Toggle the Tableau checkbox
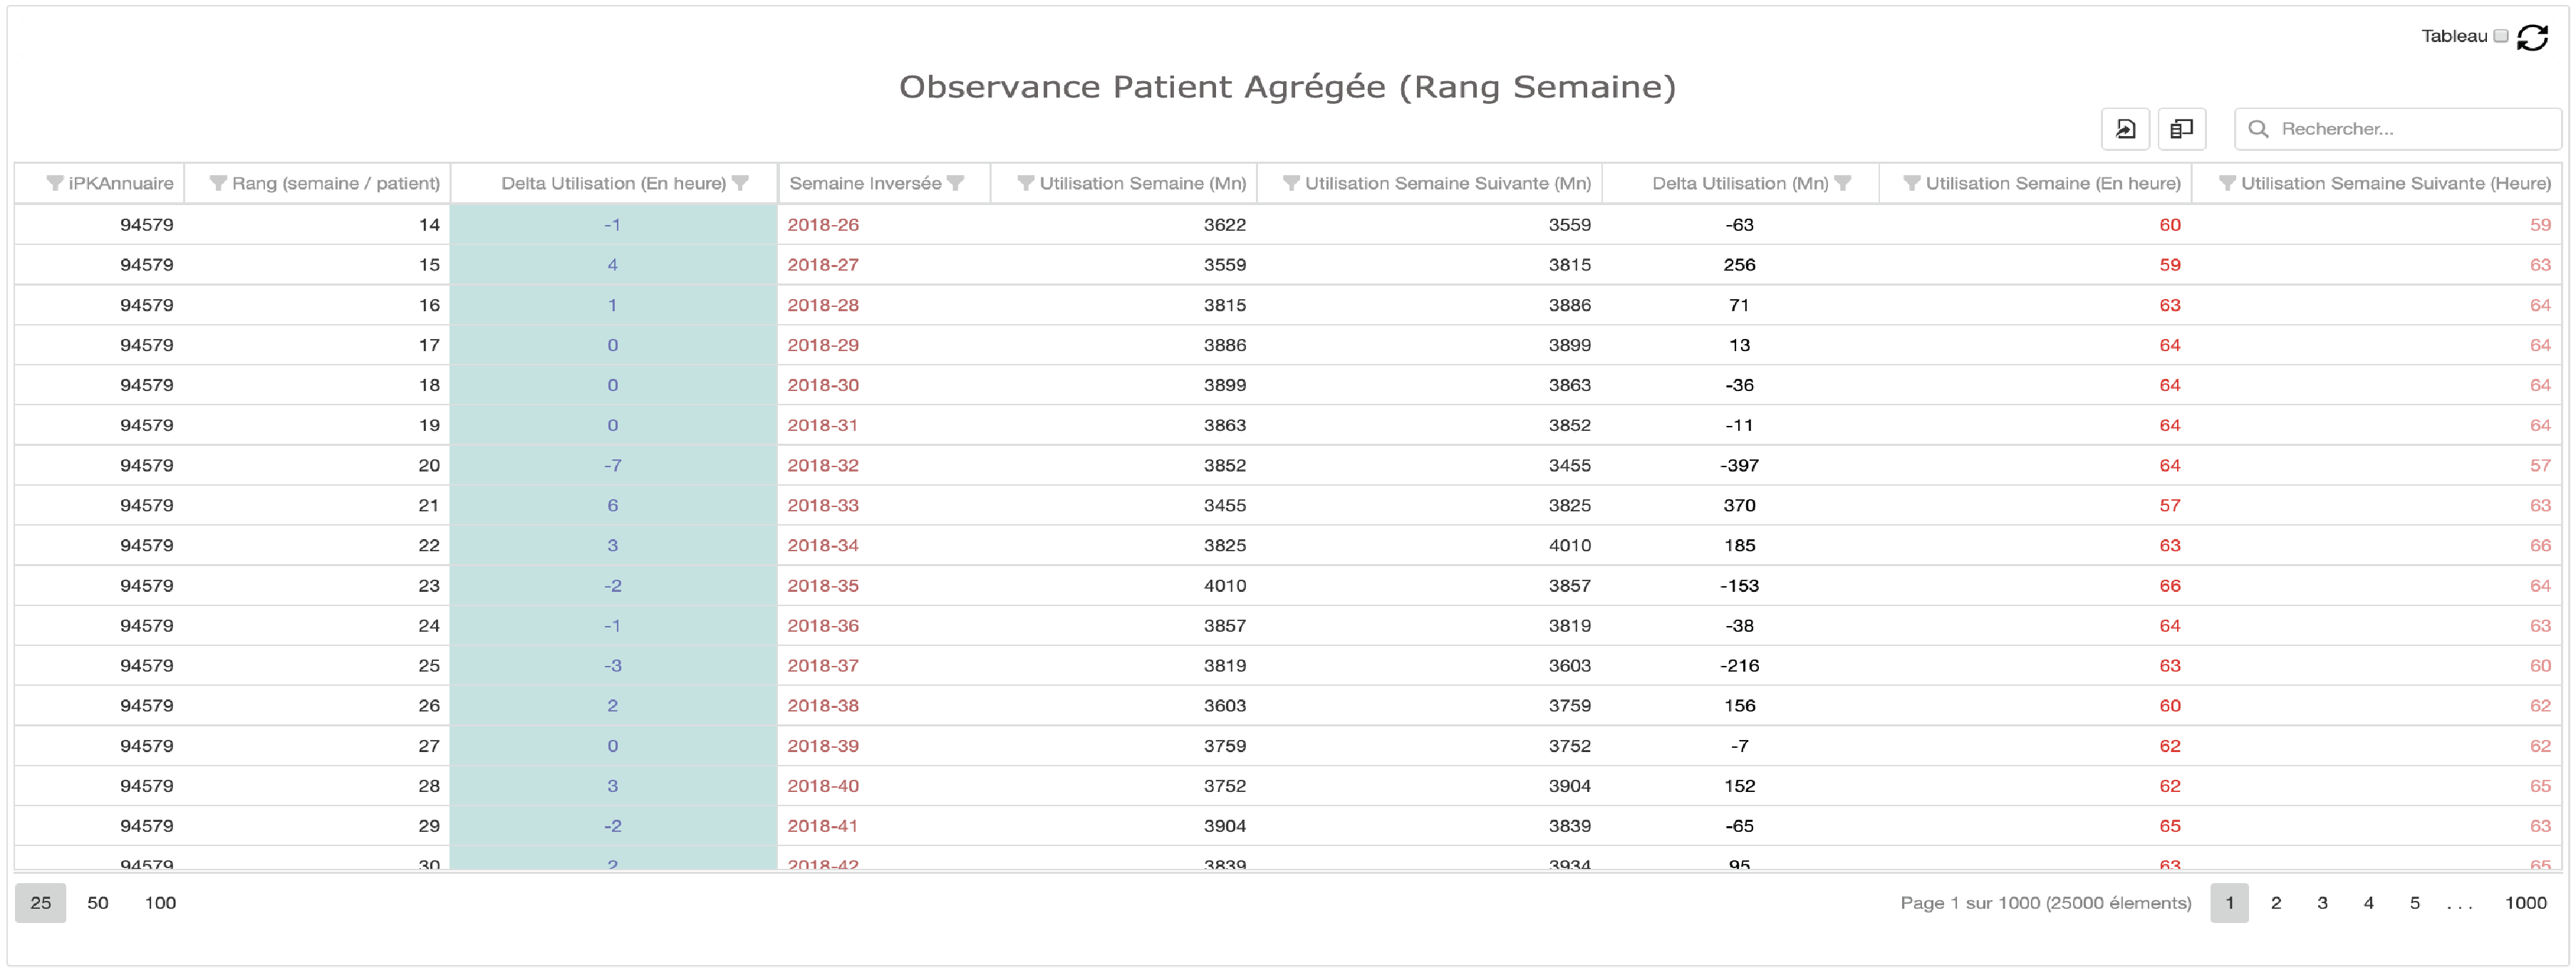Viewport: 2576px width, 975px height. click(2500, 36)
